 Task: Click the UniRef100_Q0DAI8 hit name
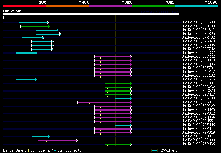(x=198, y=60)
